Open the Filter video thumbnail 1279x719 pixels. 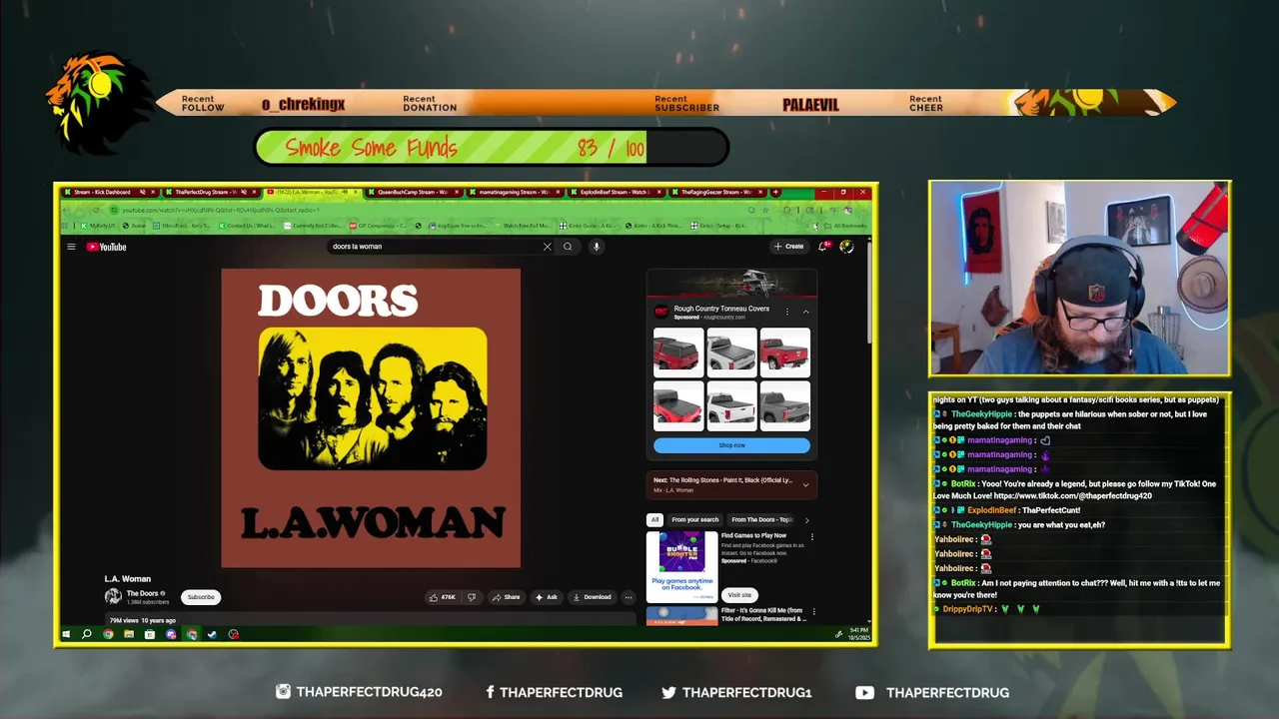(681, 615)
